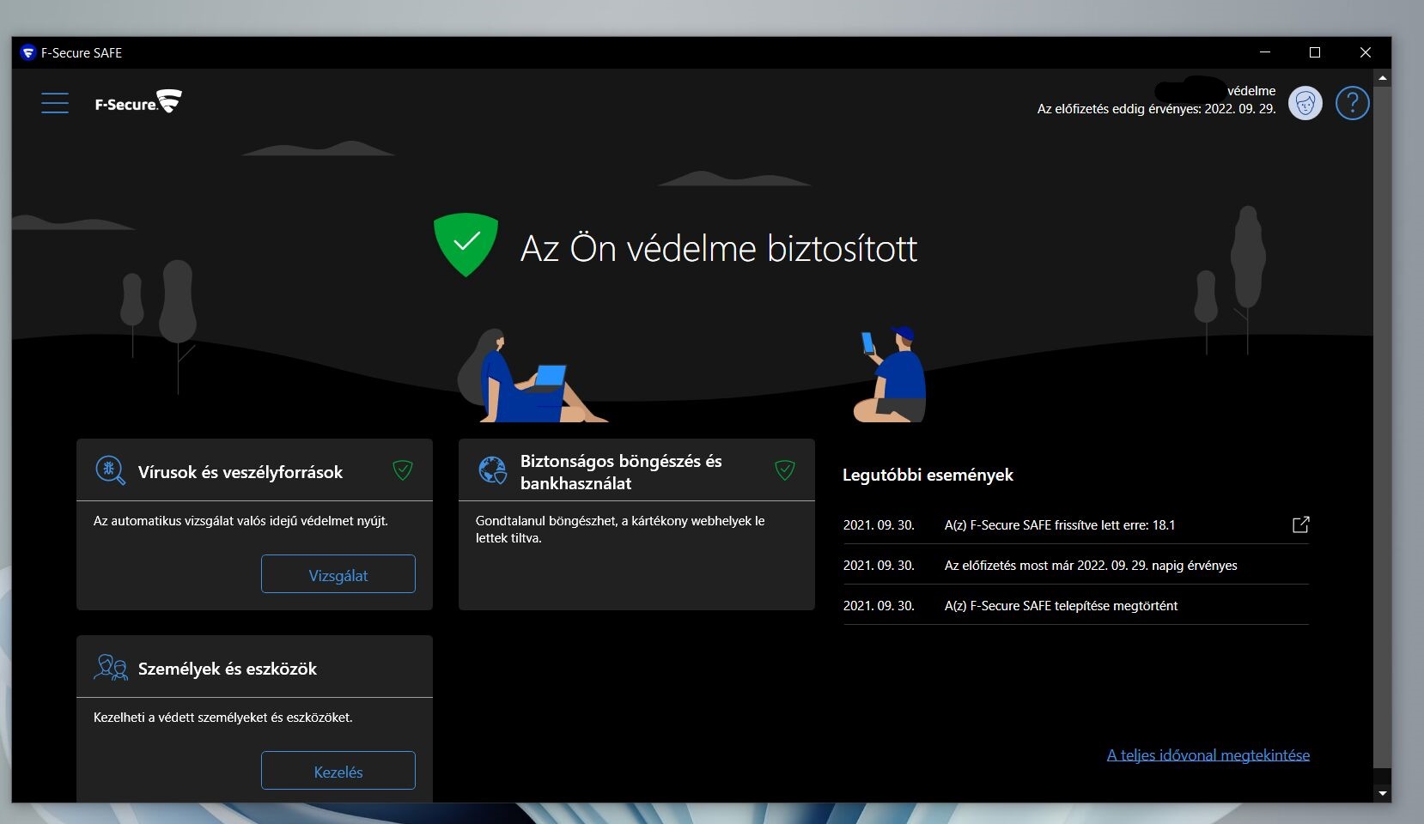The image size is (1424, 824).
Task: Open external link for SAFE update event
Action: [x=1300, y=524]
